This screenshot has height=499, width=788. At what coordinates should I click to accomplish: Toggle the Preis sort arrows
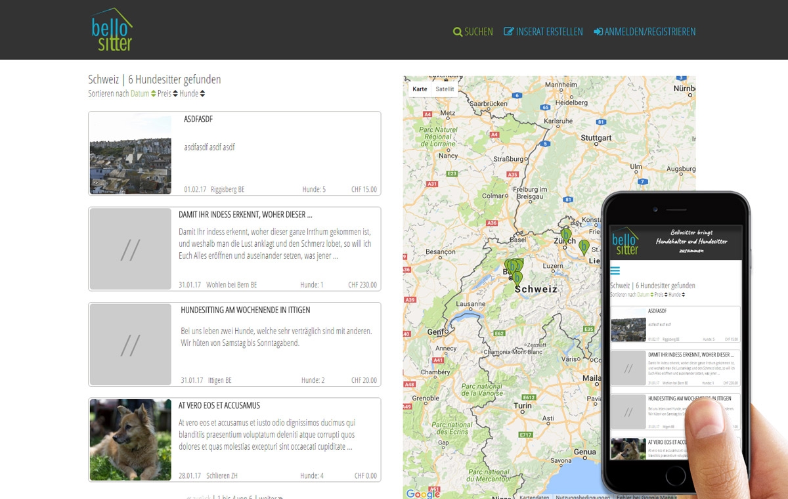[175, 94]
